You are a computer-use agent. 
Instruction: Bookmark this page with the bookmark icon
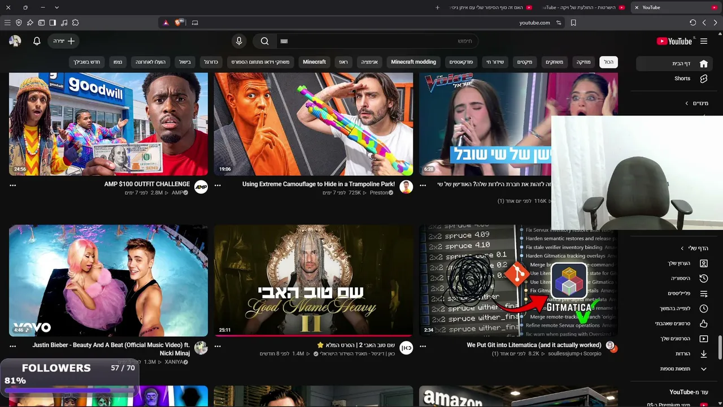[573, 23]
